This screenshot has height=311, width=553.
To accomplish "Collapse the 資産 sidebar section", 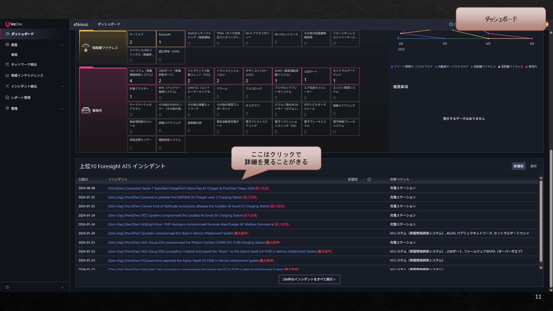I will click(x=62, y=45).
